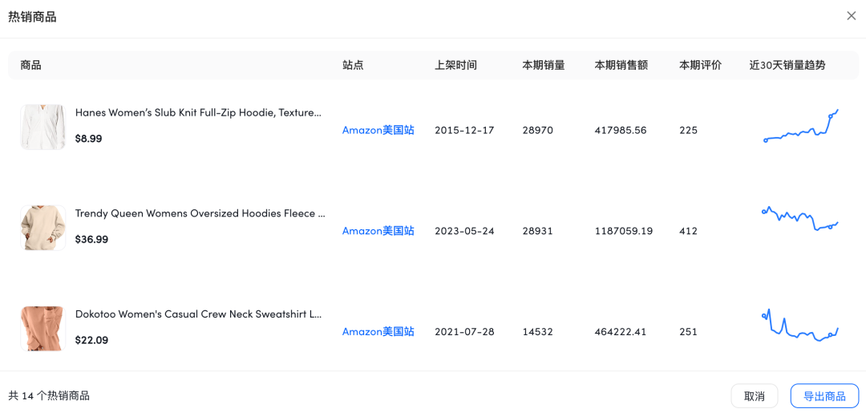Click the 上架时间 column header
Screen dimensions: 866x413
pyautogui.click(x=455, y=66)
